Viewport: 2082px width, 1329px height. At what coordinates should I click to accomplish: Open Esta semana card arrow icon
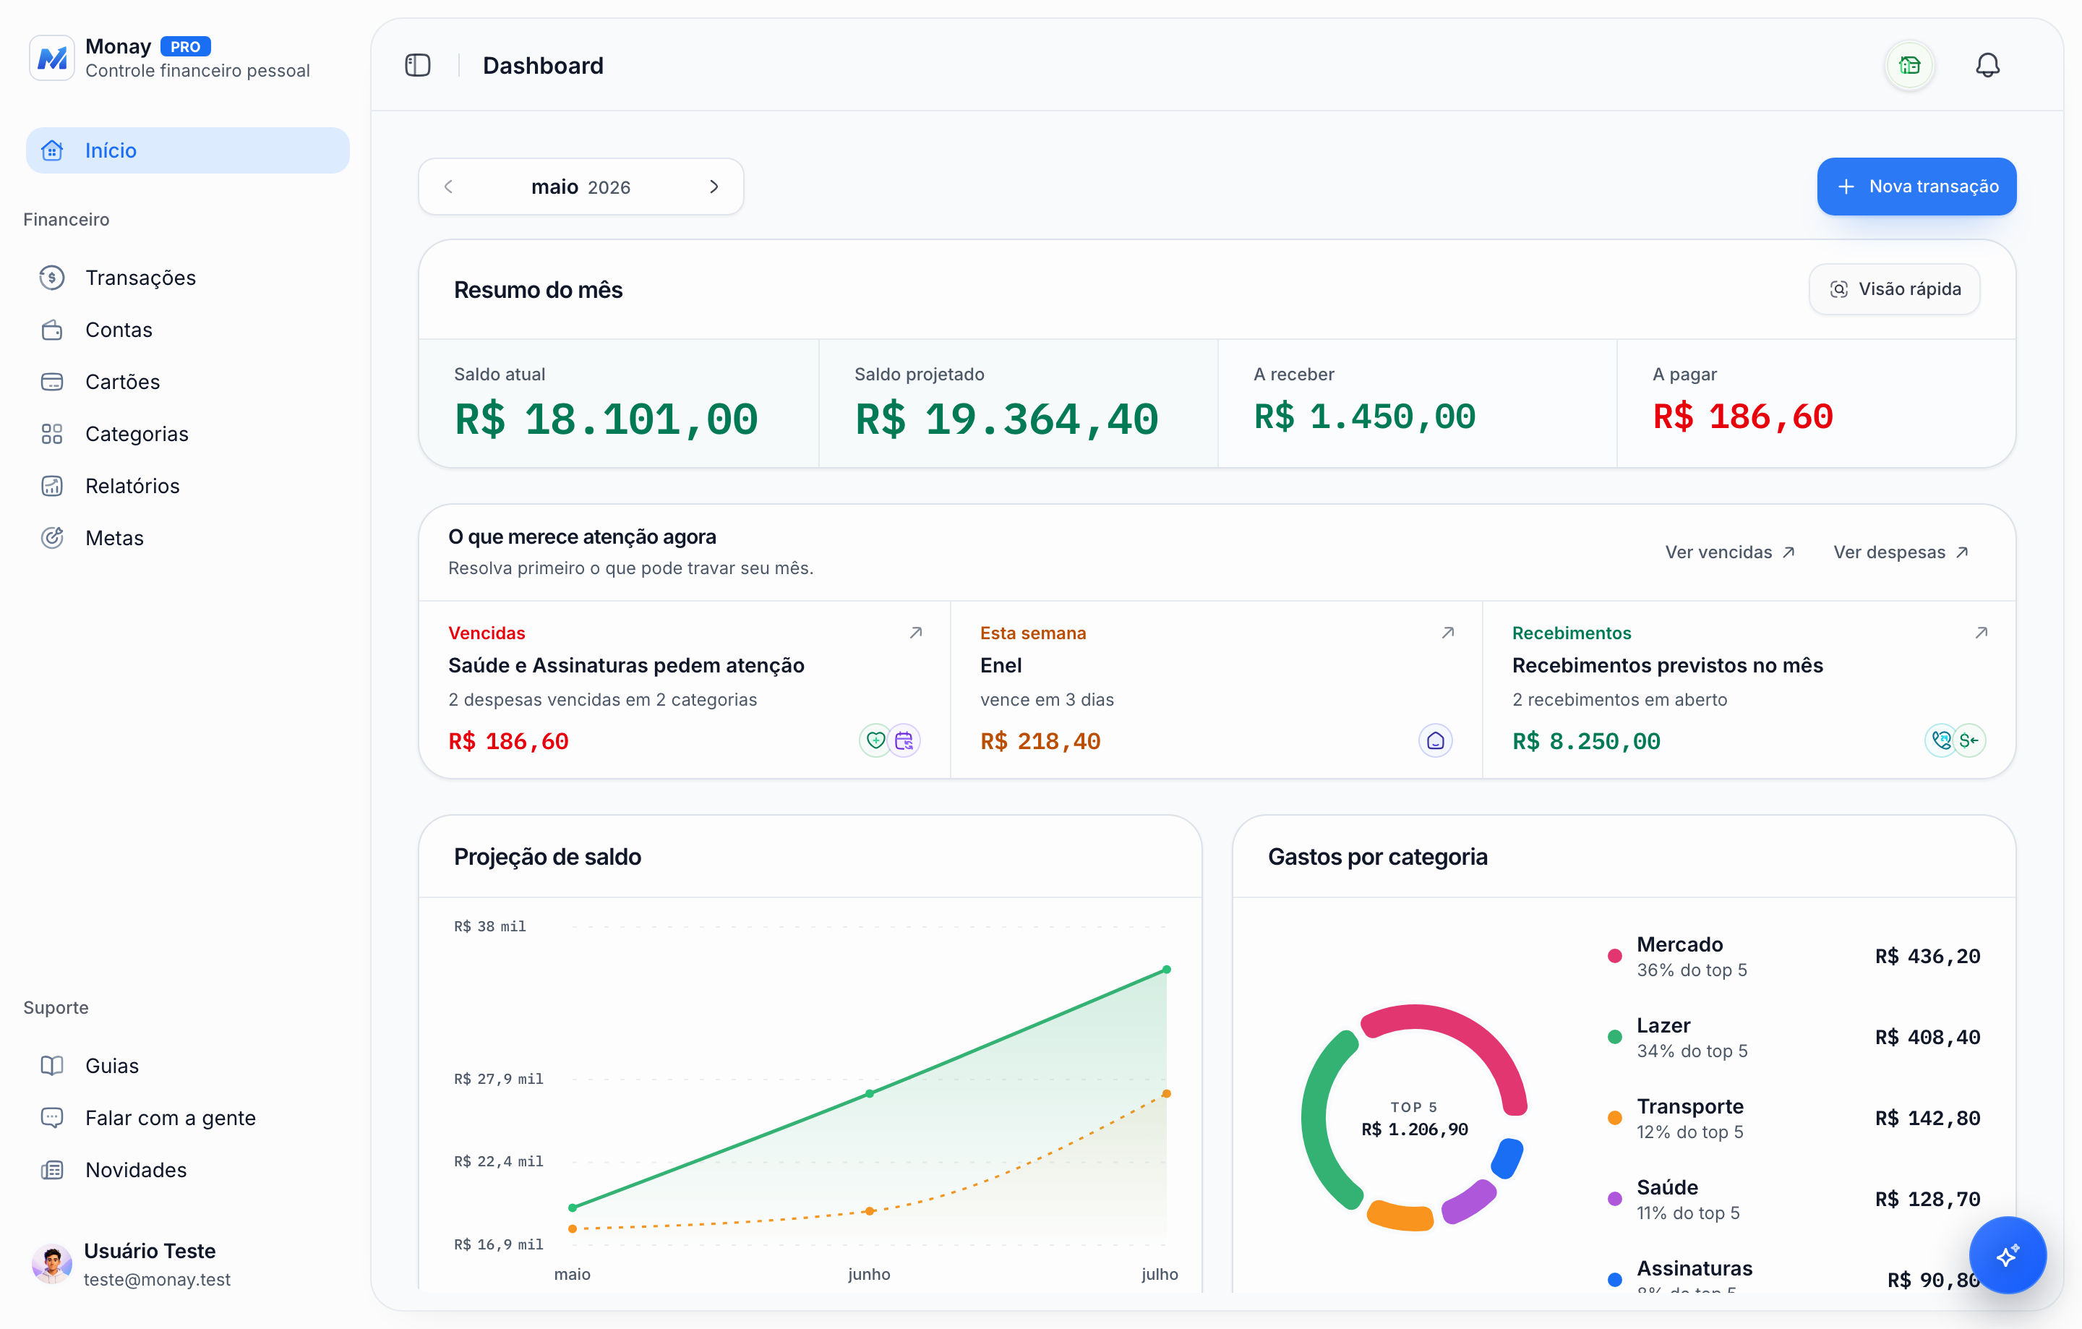tap(1447, 633)
